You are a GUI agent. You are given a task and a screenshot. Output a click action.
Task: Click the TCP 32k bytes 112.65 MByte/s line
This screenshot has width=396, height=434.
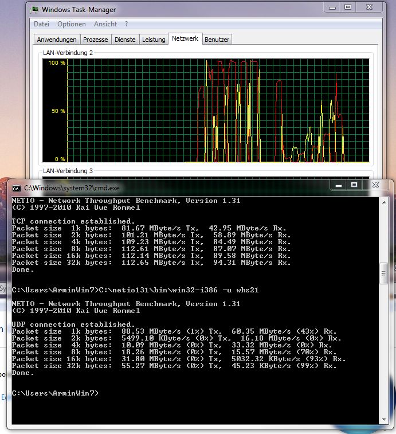151,263
